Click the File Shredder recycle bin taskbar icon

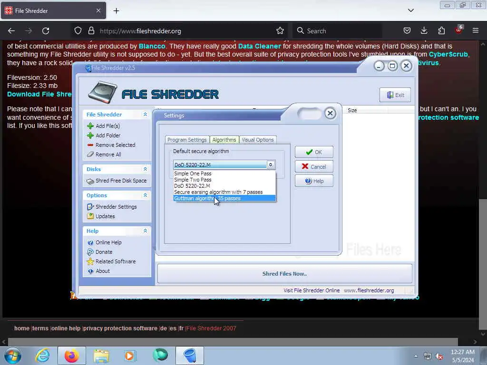(x=190, y=355)
